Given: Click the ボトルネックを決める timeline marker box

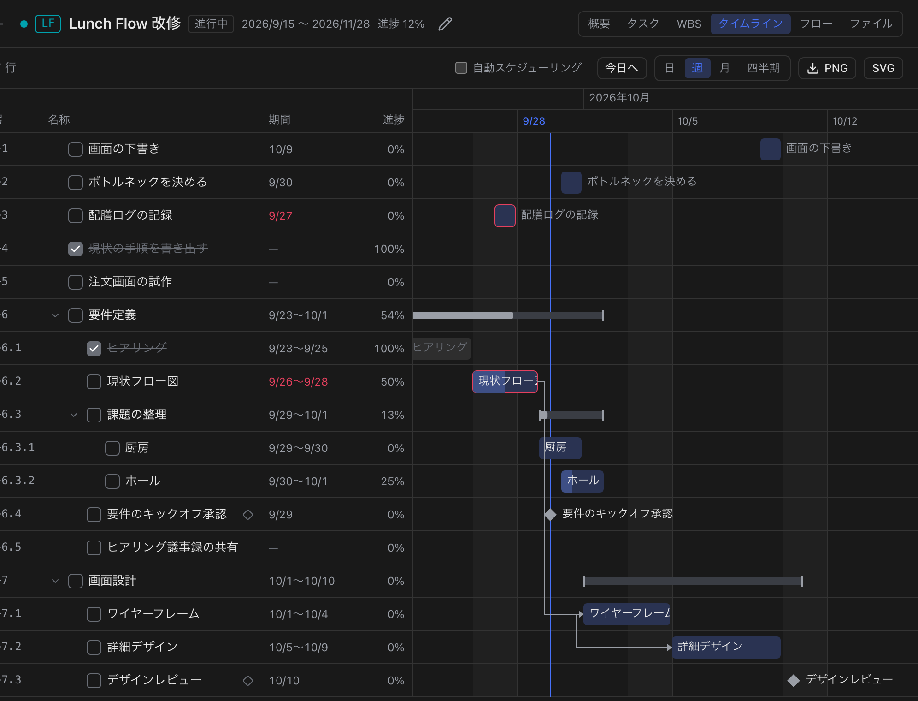Looking at the screenshot, I should tap(571, 183).
